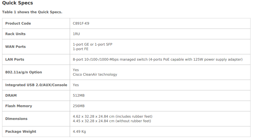Screen dimensions: 254x139
Task: Select the Product Code label cell
Action: tap(18, 23)
